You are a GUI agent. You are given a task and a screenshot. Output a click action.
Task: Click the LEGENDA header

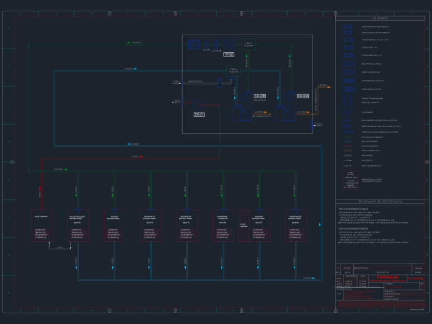[x=380, y=18]
